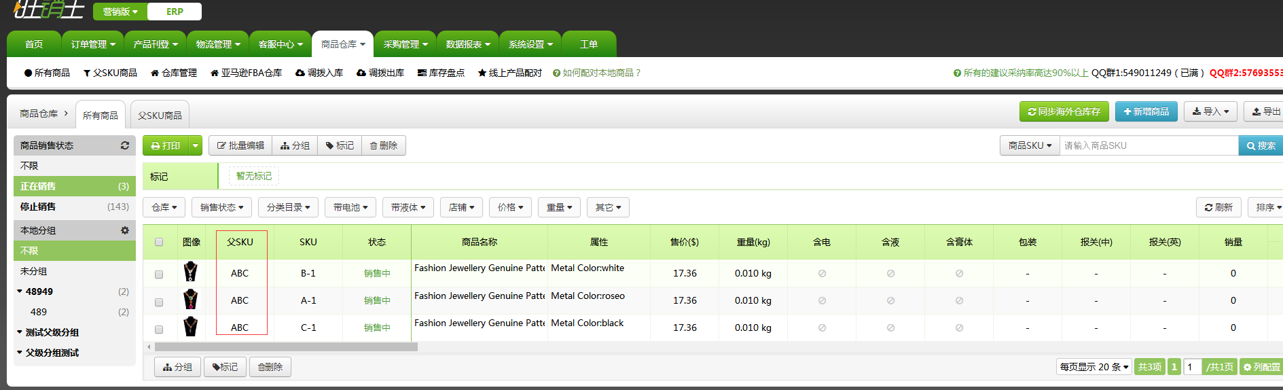The image size is (1283, 390).
Task: Open 调拨出库 cloud link
Action: tap(380, 73)
